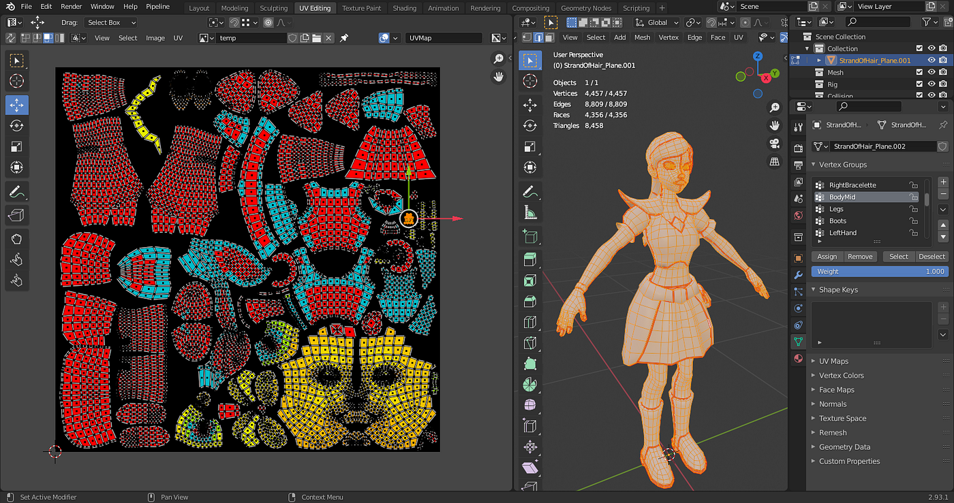Viewport: 954px width, 503px height.
Task: Select the Inset Faces tool
Action: click(530, 280)
